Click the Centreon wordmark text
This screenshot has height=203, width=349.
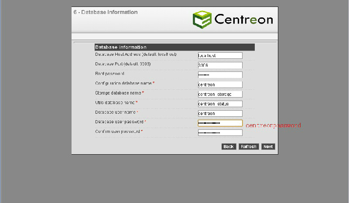(x=243, y=20)
